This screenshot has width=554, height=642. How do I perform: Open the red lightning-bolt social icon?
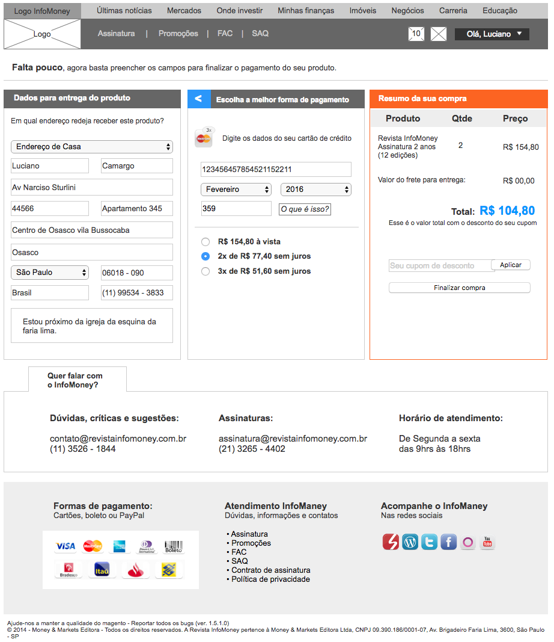click(391, 542)
